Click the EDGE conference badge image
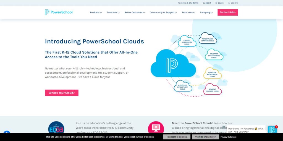 point(56,127)
